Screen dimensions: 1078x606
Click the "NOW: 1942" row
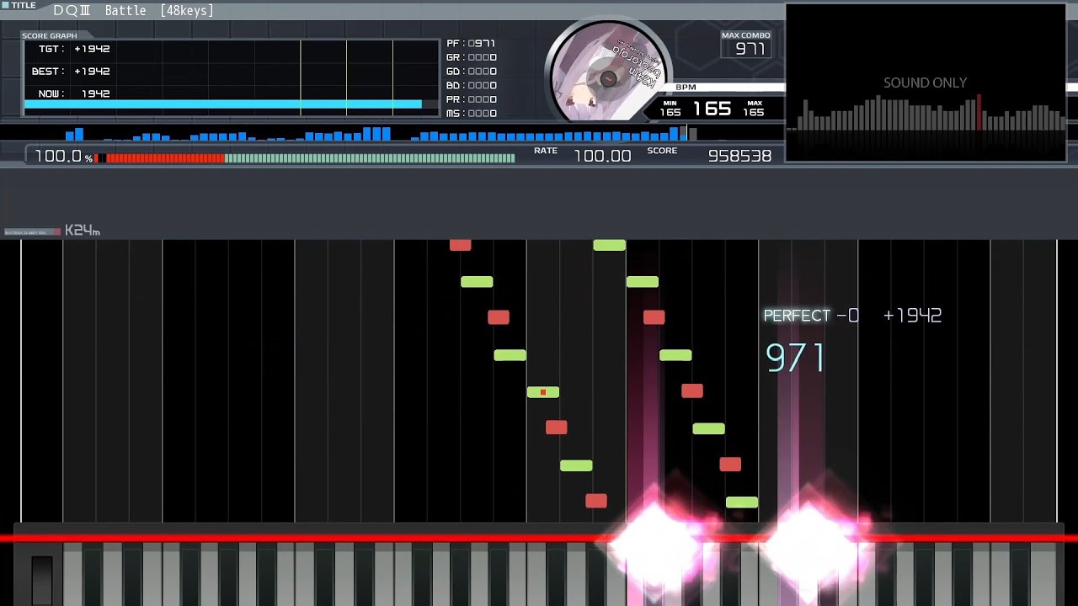[x=74, y=93]
